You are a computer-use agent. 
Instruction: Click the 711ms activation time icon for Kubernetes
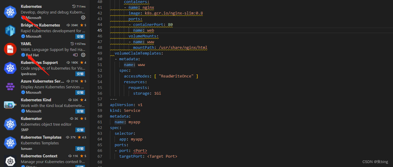(x=74, y=6)
